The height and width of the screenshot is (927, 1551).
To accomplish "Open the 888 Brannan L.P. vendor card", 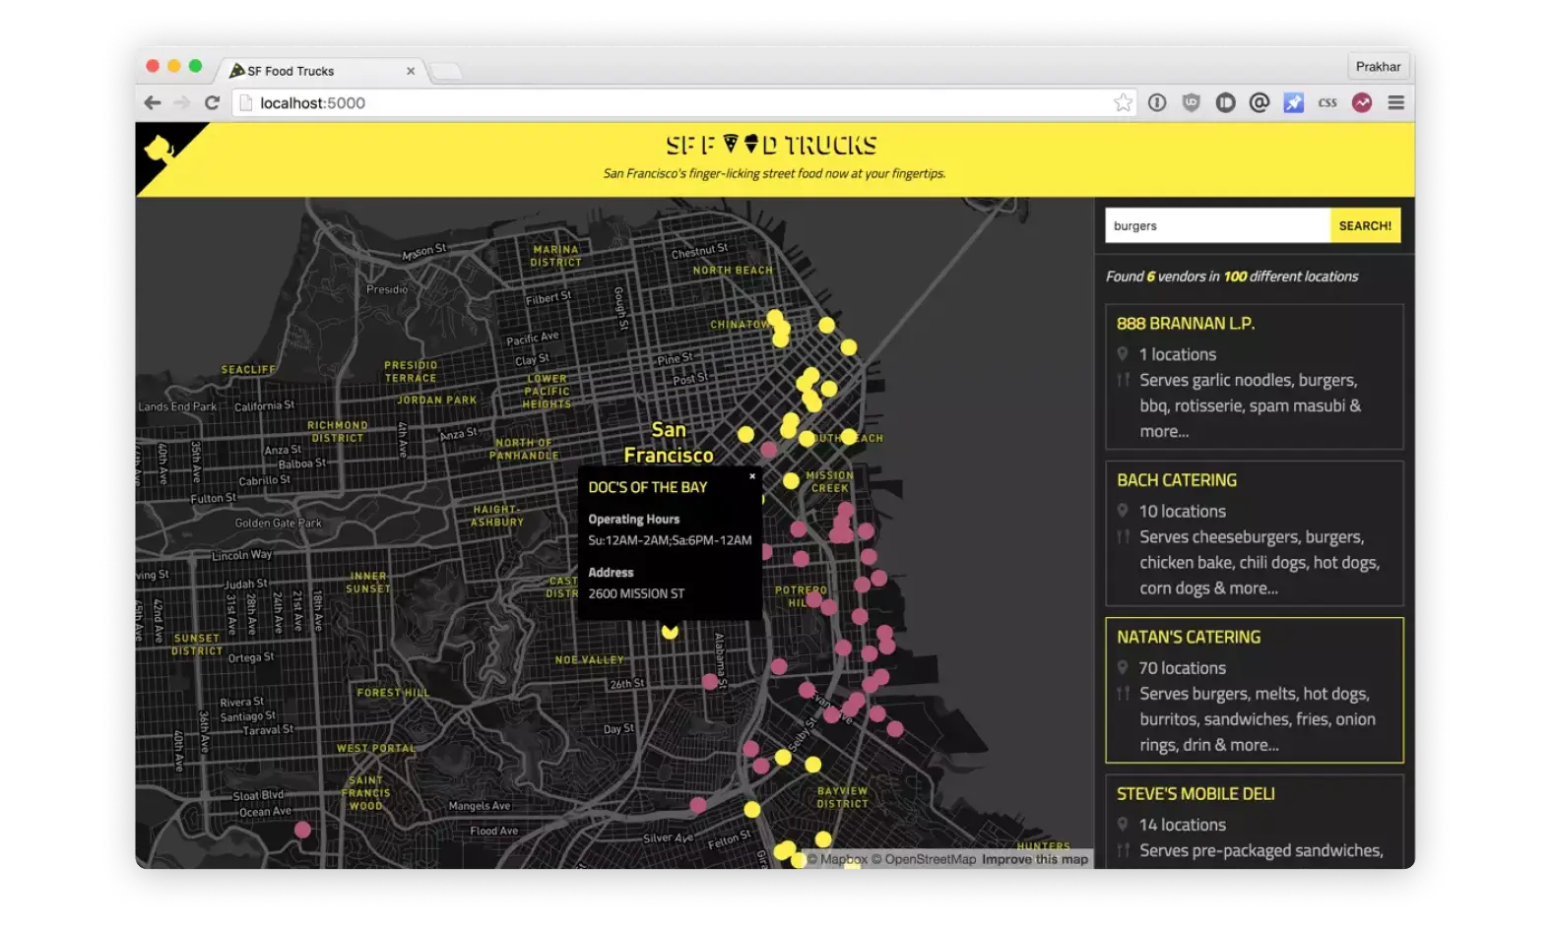I will [x=1254, y=376].
